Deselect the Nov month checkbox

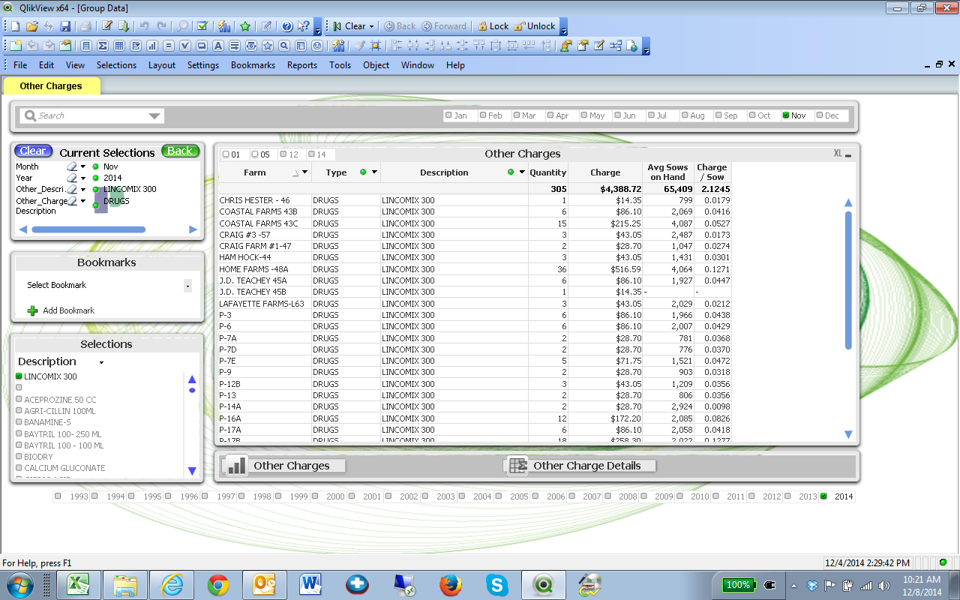pos(786,115)
